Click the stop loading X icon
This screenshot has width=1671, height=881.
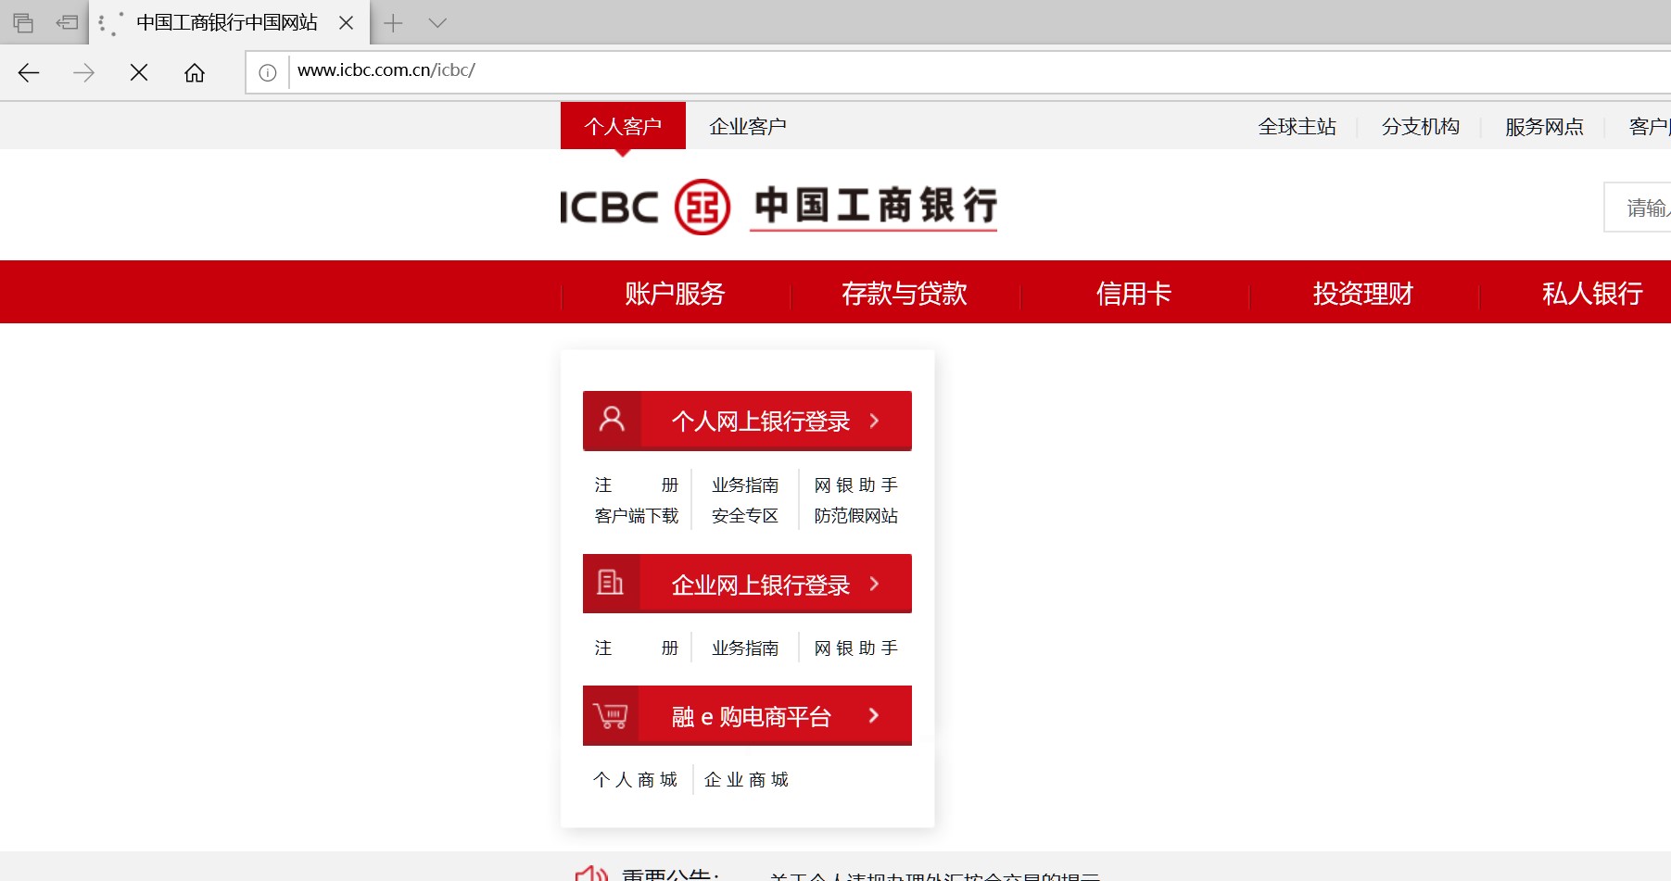click(x=139, y=71)
